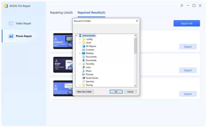Screen dimensions: 206x127
Task: Click the Desktop monitor icon
Action: point(83,53)
